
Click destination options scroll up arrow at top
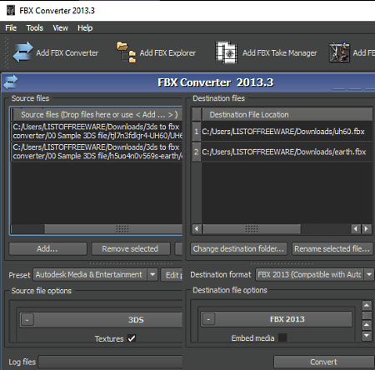367,305
